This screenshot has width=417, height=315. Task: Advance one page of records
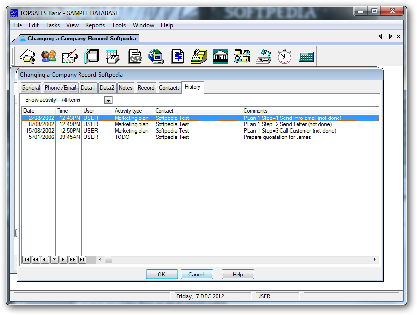click(x=73, y=260)
